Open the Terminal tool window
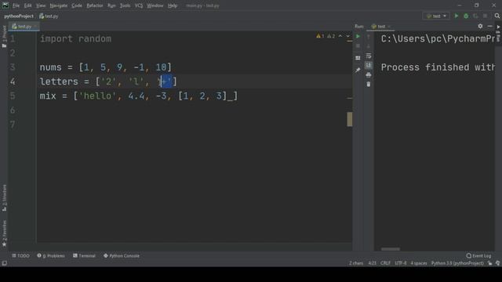This screenshot has height=282, width=502. [84, 256]
